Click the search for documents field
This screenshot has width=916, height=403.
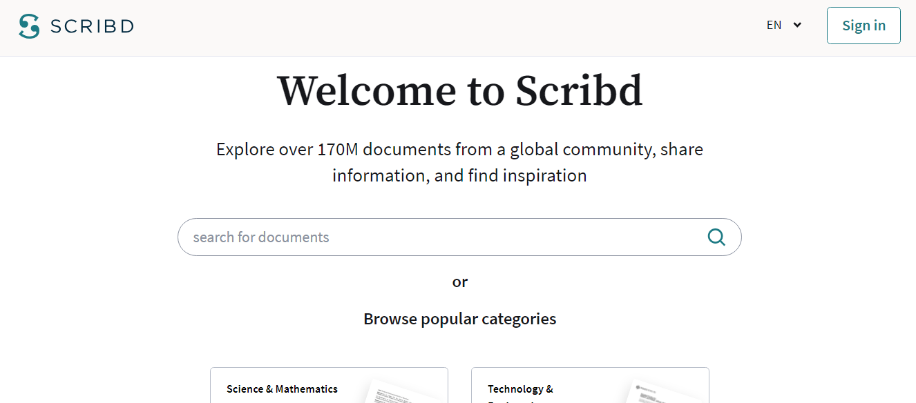click(414, 237)
